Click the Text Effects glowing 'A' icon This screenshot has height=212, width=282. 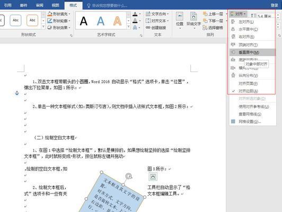point(135,28)
